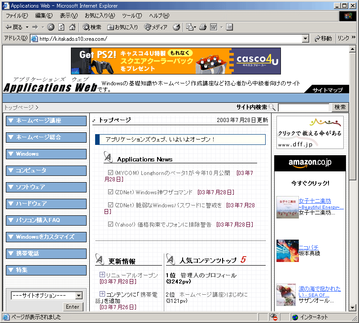Stop page loading with the Stop icon
The height and width of the screenshot is (323, 359).
tap(51, 27)
